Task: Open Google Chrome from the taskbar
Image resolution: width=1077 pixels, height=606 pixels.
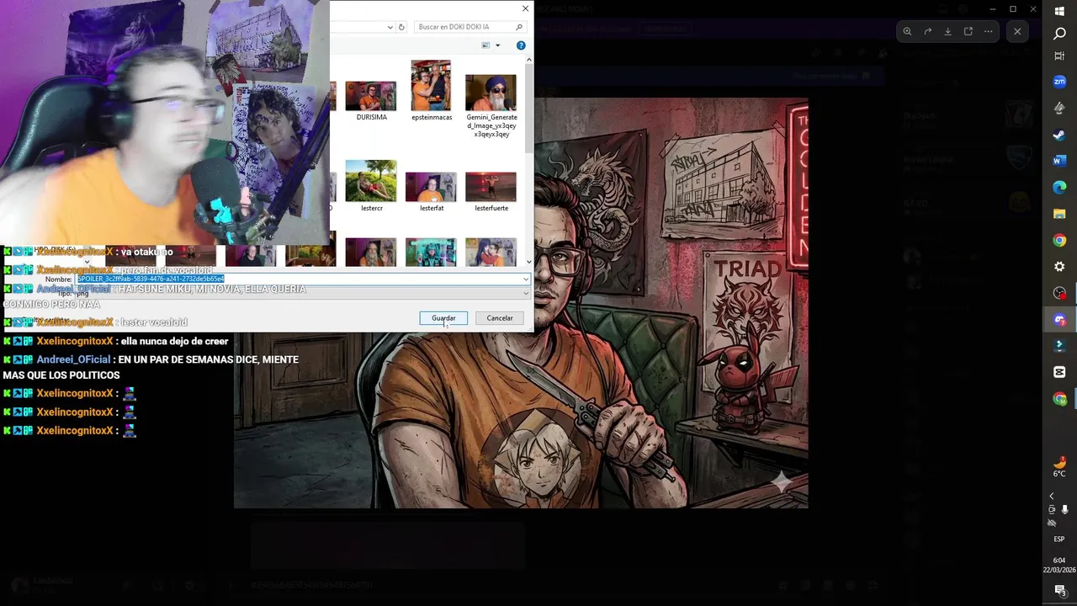Action: [x=1059, y=240]
